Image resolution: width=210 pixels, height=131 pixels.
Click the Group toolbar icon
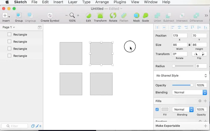tap(19, 15)
